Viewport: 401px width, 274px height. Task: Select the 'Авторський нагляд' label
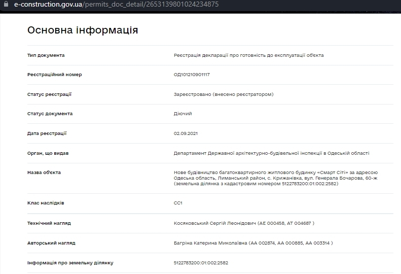click(51, 243)
